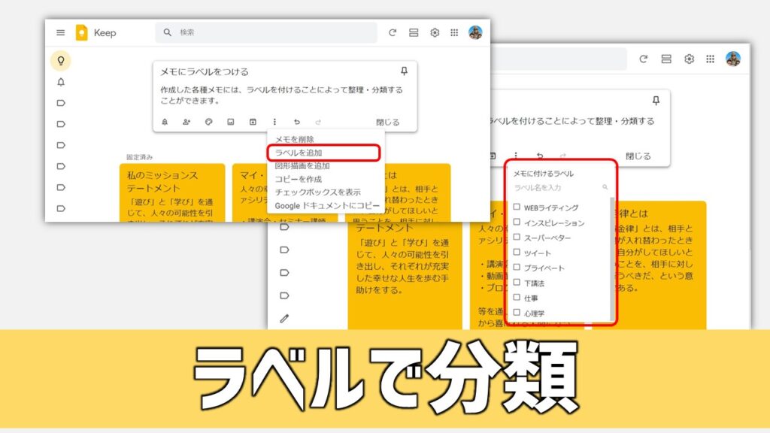This screenshot has height=433, width=770.
Task: Check the WEBライティング label checkbox
Action: click(x=517, y=207)
